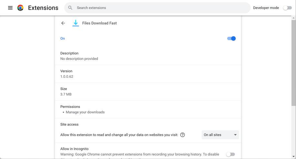The image size is (296, 159).
Task: Click the vertical scrollbar thumb
Action: point(293,63)
